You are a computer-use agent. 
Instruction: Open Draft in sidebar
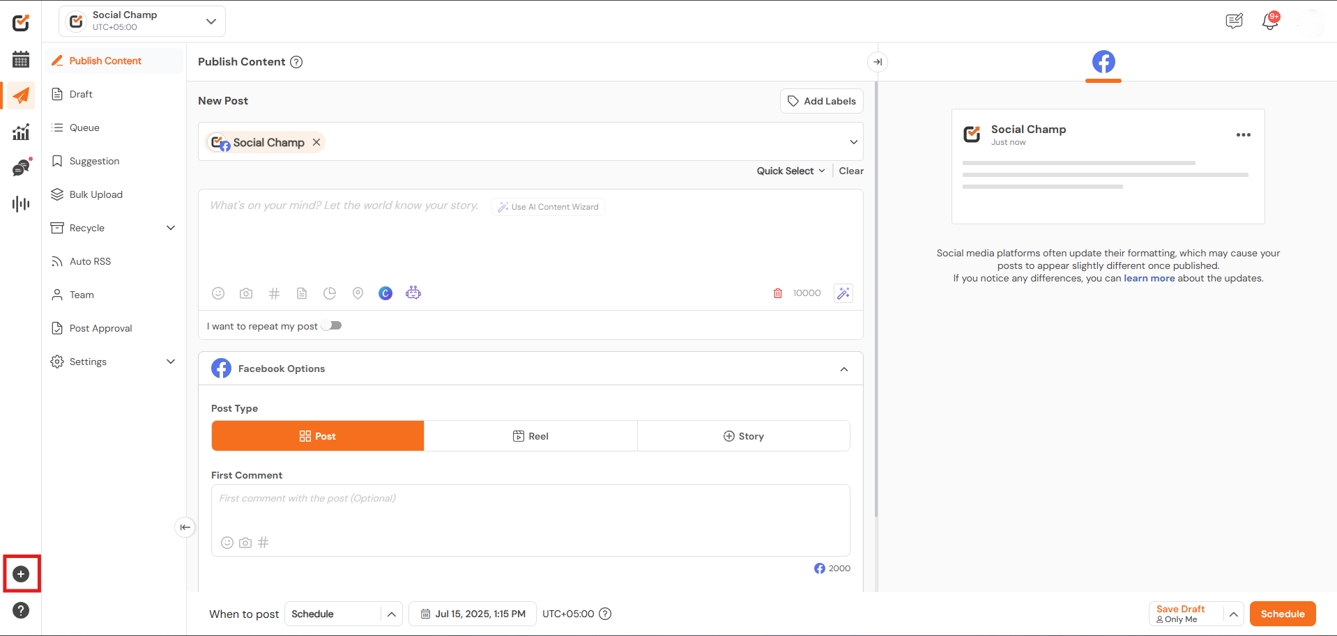click(114, 94)
